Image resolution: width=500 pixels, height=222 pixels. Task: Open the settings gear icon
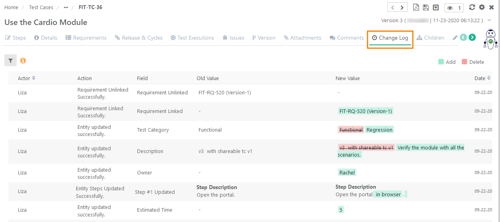[482, 8]
